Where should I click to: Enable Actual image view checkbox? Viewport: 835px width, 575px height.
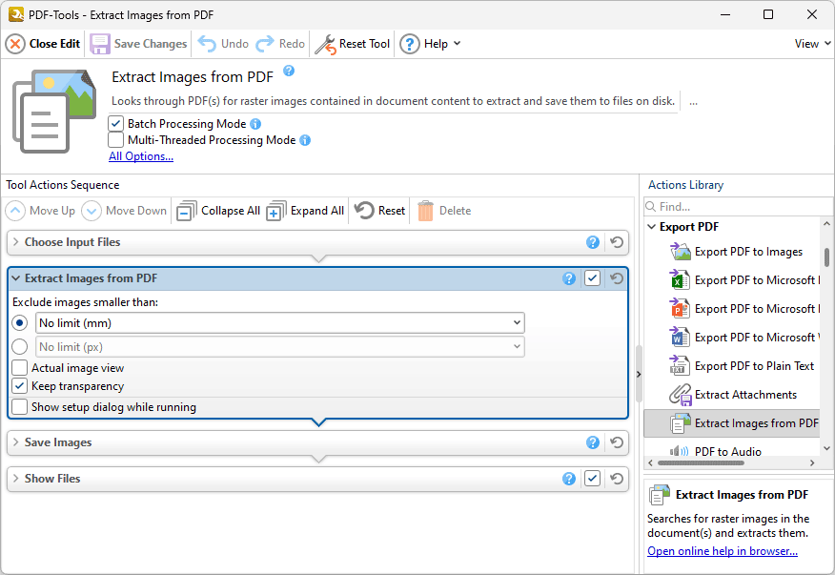pyautogui.click(x=20, y=368)
